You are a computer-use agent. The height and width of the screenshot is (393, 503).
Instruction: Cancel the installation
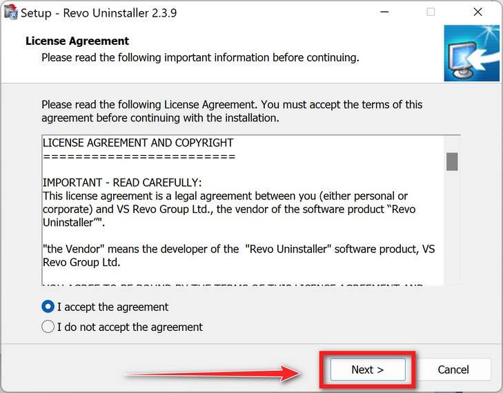click(x=453, y=370)
